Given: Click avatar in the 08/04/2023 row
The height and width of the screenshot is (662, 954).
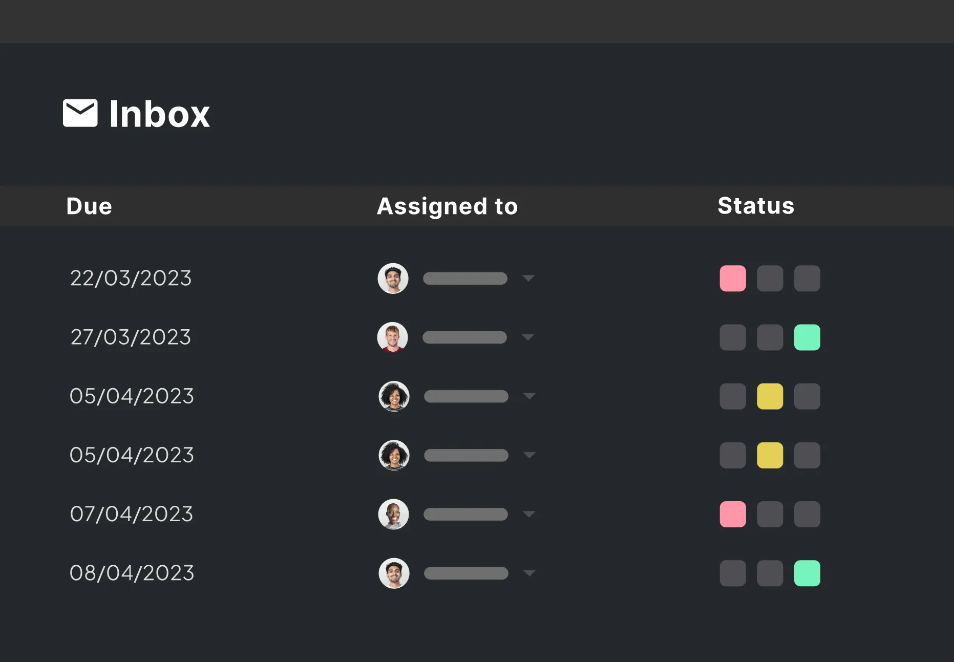Looking at the screenshot, I should click(x=394, y=573).
